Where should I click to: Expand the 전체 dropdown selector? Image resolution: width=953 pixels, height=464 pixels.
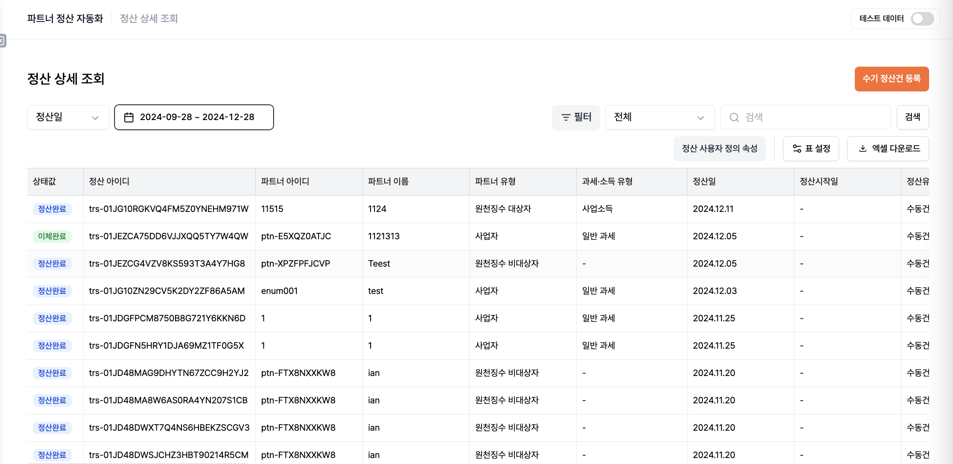[x=659, y=117]
